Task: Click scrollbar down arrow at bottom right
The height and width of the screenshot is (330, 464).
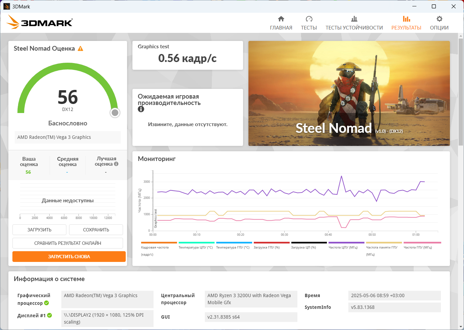Action: 461,326
